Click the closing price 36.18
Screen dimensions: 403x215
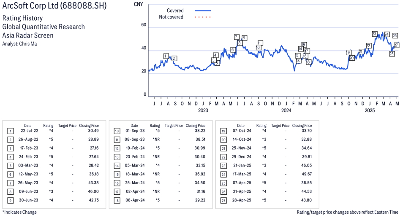[93, 174]
